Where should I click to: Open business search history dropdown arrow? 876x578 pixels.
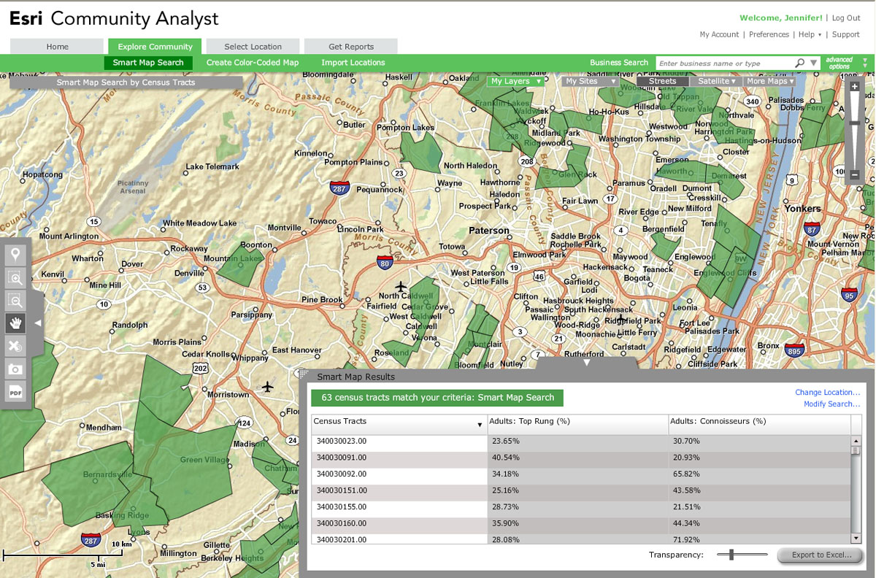(813, 63)
